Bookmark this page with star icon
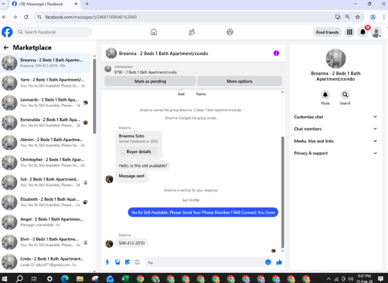 [358, 17]
